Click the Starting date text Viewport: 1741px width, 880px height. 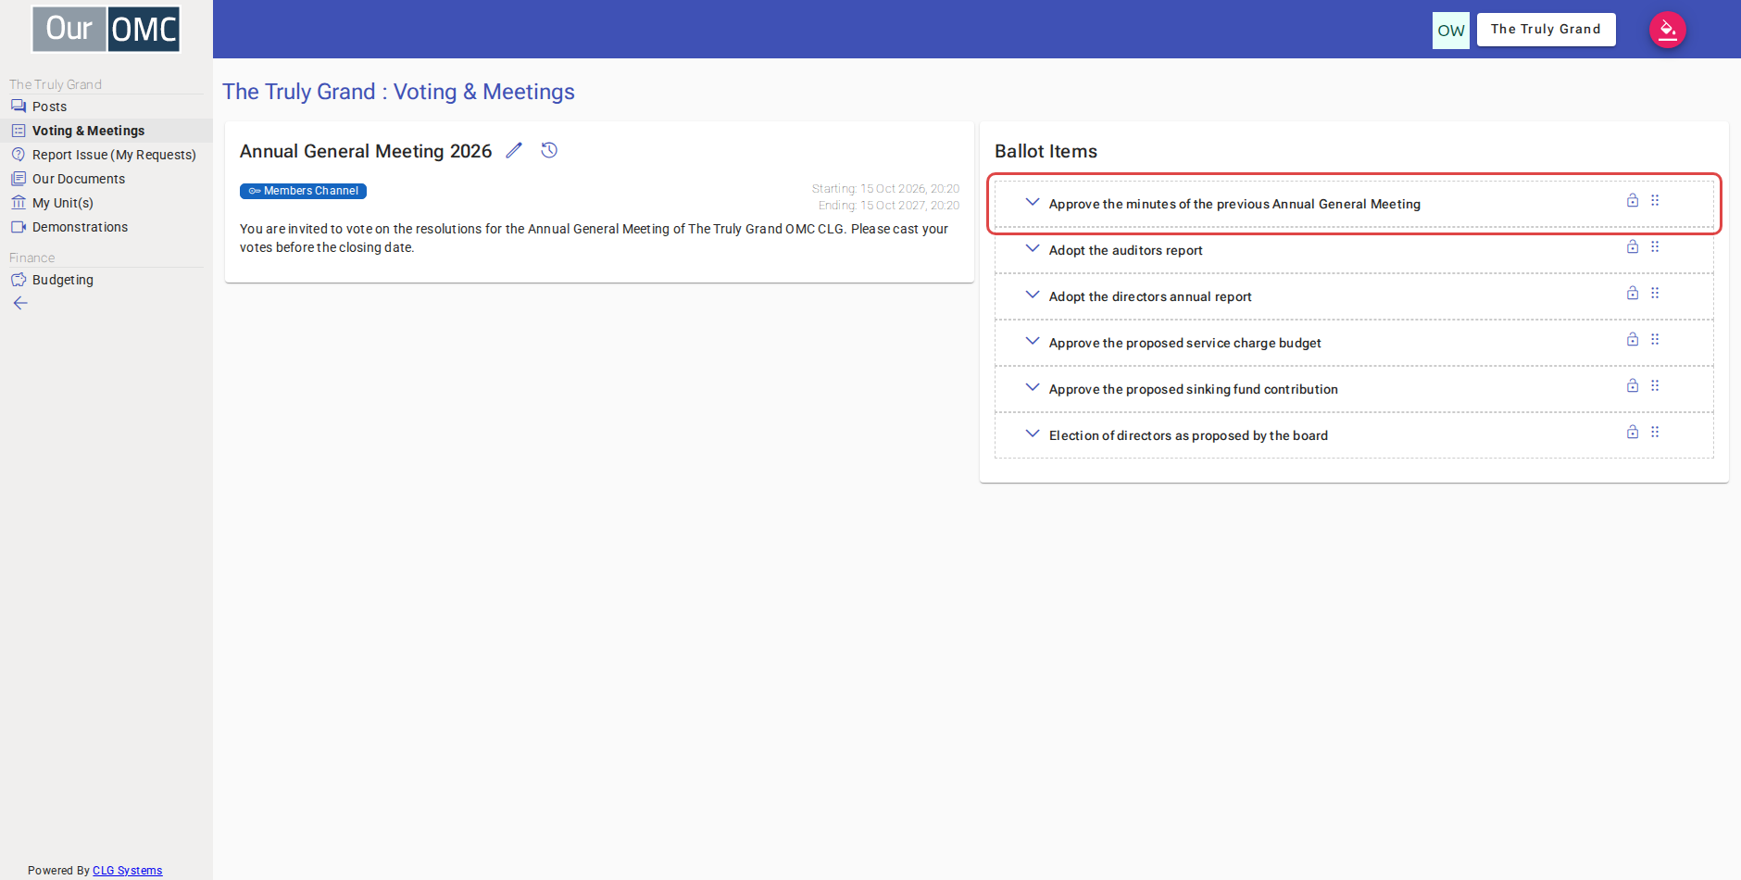[885, 189]
